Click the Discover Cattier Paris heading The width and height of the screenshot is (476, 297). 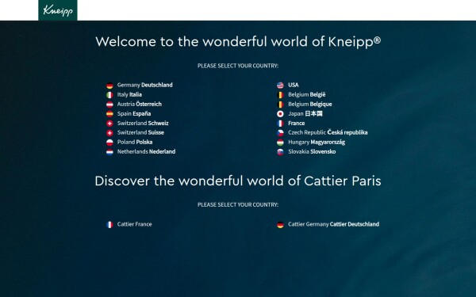(238, 181)
